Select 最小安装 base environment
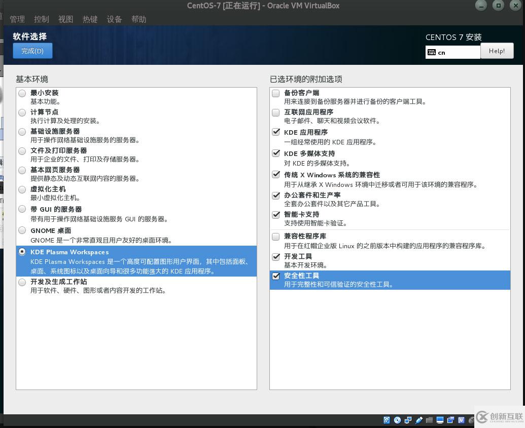This screenshot has width=525, height=428. [22, 93]
